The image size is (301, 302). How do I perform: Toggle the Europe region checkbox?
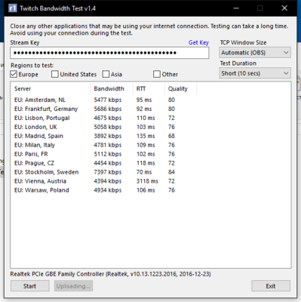tap(14, 74)
